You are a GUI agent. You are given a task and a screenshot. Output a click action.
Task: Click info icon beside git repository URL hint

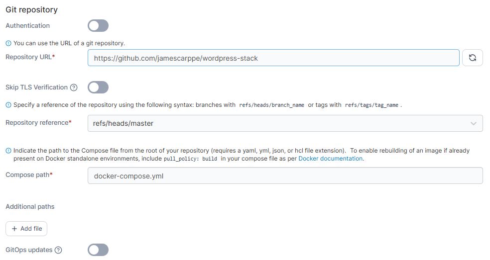(x=8, y=43)
